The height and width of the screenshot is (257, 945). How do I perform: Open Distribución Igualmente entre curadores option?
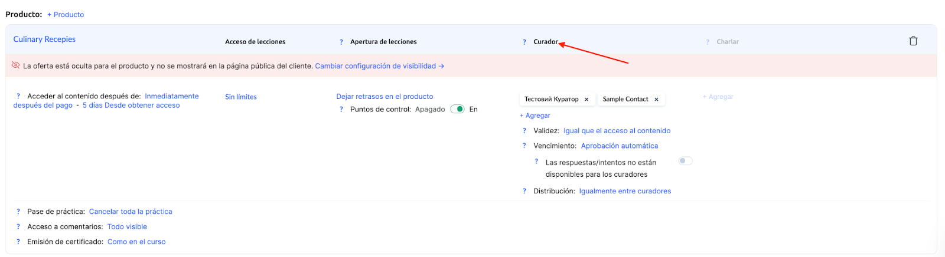[625, 192]
